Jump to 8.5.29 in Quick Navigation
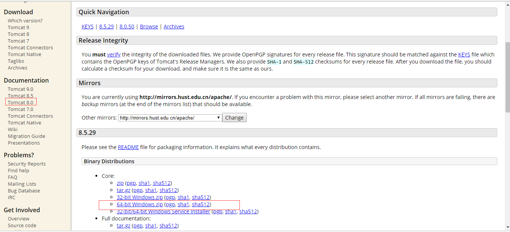Image resolution: width=510 pixels, height=232 pixels. [x=107, y=27]
